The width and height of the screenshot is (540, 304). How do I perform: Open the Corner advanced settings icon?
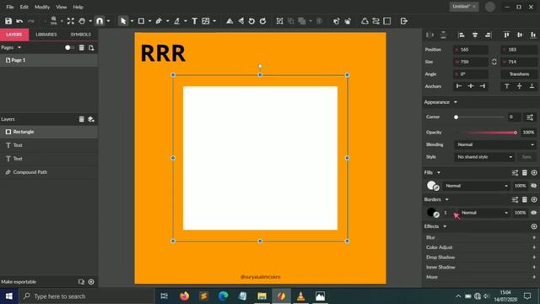click(530, 117)
